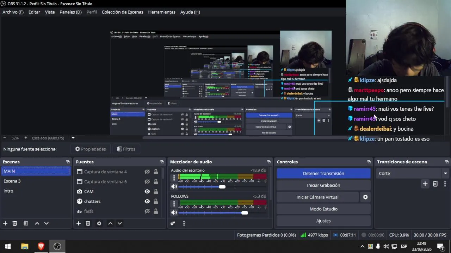Screen dimensions: 451x253
Task: Pop out the Controles dock
Action: tap(369, 162)
